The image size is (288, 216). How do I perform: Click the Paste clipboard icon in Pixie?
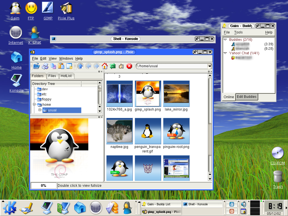pyautogui.click(x=61, y=66)
